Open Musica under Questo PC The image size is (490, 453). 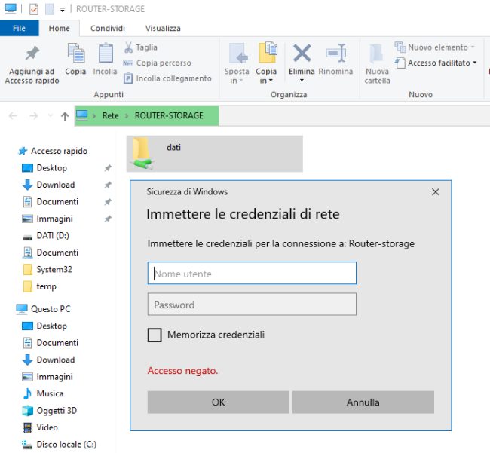(50, 393)
